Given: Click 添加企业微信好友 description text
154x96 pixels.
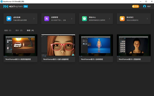Looking at the screenshot, I should point(132,20).
